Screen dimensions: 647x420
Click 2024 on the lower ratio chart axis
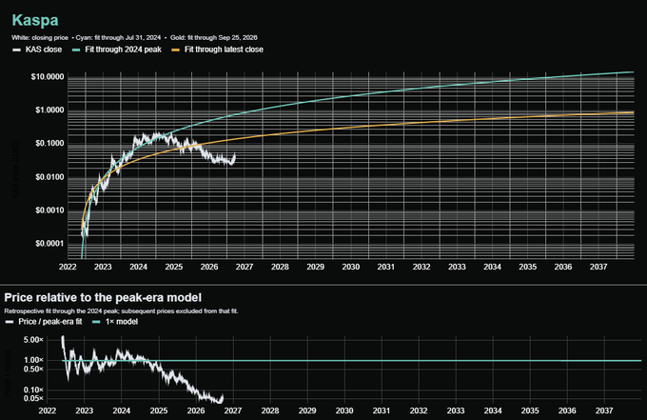tap(122, 410)
